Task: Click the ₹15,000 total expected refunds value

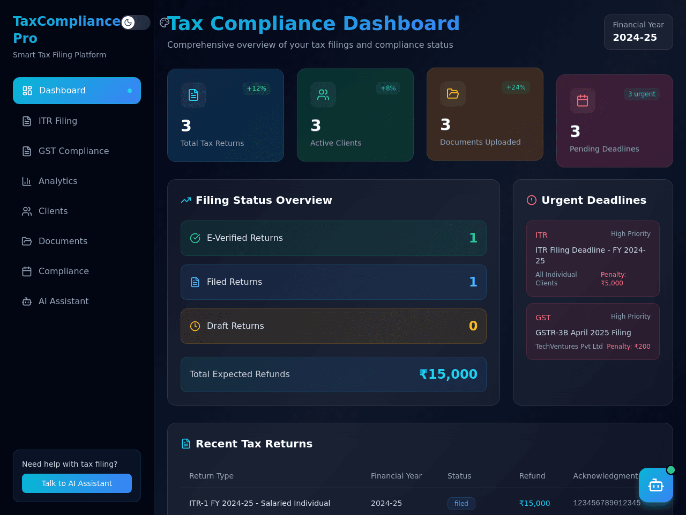Action: pos(449,374)
